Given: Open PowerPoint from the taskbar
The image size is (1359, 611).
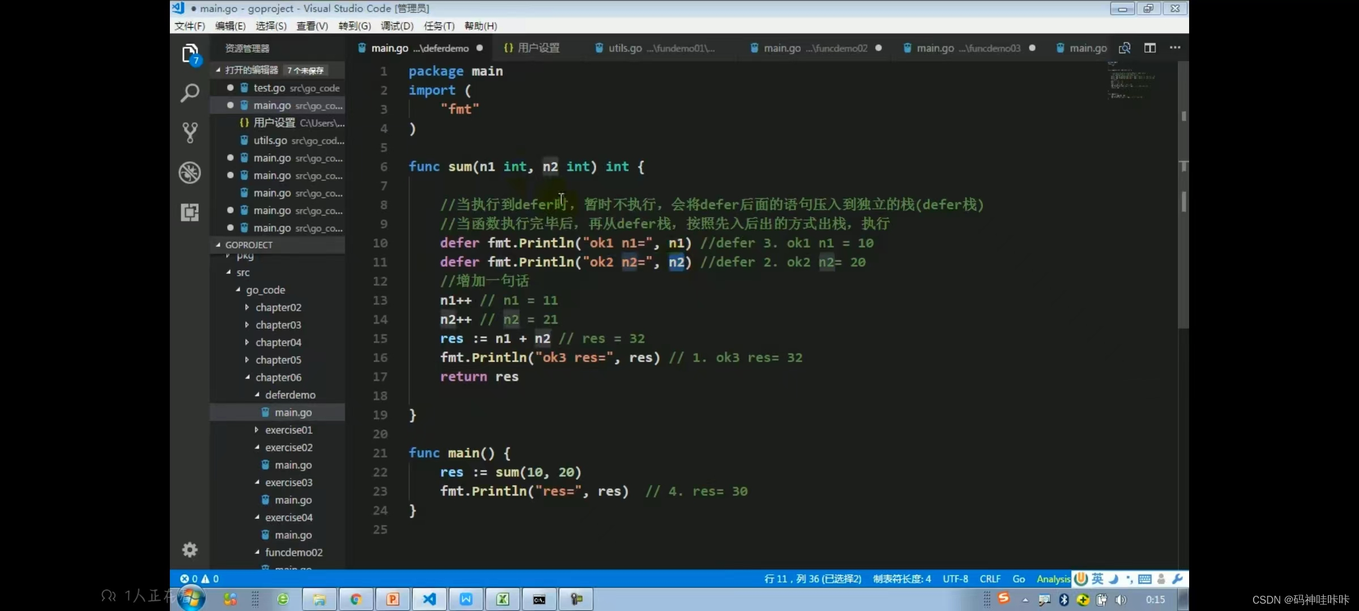Looking at the screenshot, I should pyautogui.click(x=392, y=599).
